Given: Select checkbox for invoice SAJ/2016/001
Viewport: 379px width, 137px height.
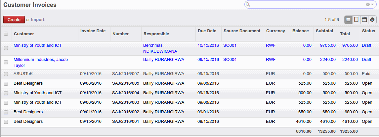Looking at the screenshot, I should [6, 122].
